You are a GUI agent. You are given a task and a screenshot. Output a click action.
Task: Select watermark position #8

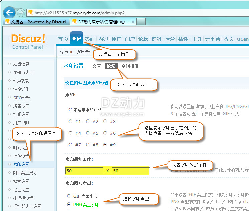[88, 144]
